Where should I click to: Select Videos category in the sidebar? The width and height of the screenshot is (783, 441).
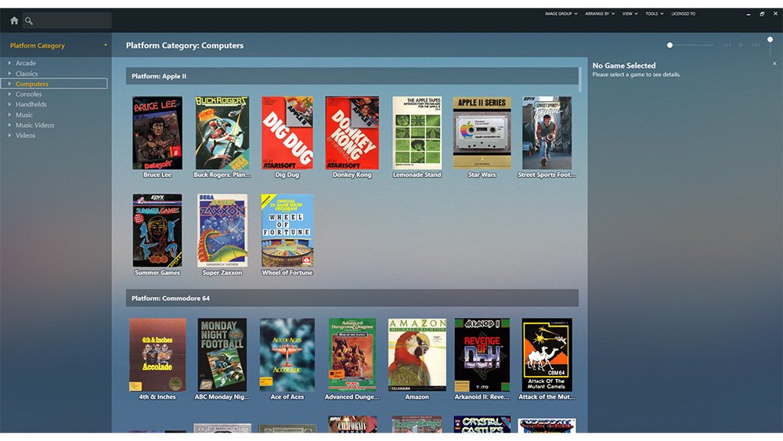26,136
